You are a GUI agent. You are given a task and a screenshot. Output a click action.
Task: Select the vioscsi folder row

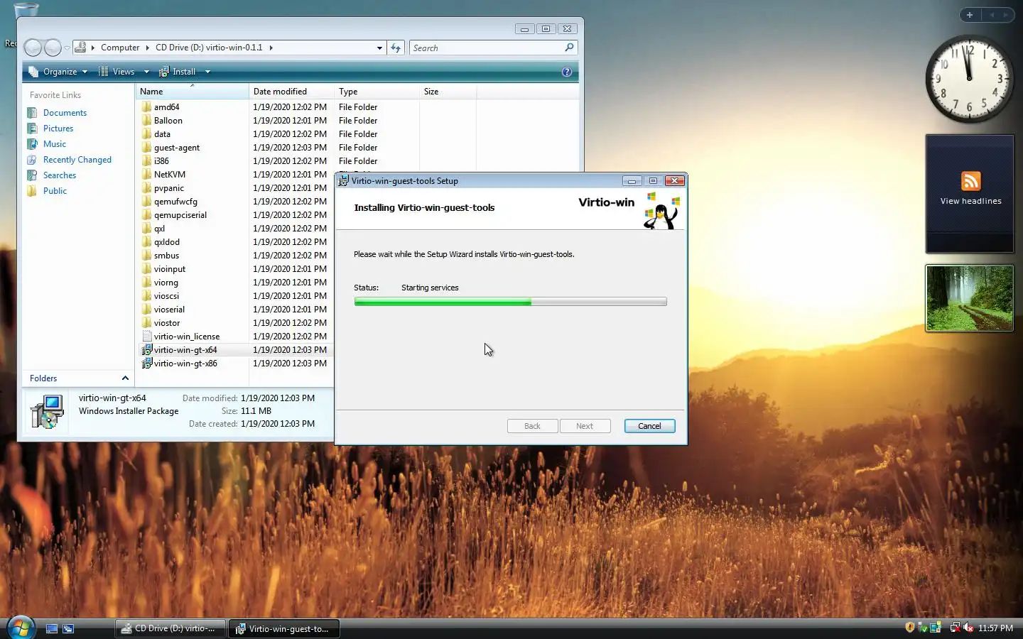click(x=234, y=296)
